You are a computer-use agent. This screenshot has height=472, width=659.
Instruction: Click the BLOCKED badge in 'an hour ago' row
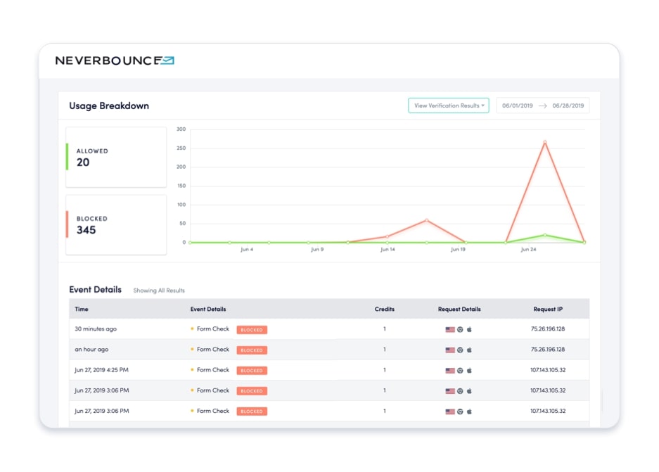(x=252, y=350)
